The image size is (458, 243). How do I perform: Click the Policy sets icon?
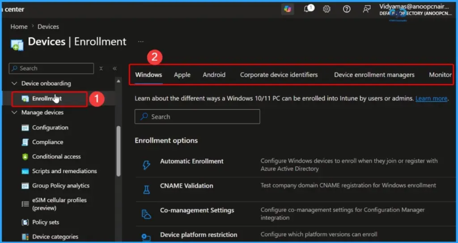(x=25, y=222)
